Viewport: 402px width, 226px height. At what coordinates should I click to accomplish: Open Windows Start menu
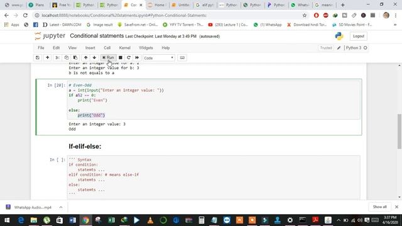pyautogui.click(x=7, y=220)
